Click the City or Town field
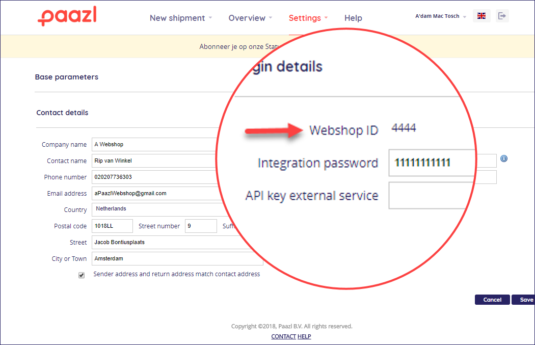Image resolution: width=535 pixels, height=345 pixels. [177, 259]
